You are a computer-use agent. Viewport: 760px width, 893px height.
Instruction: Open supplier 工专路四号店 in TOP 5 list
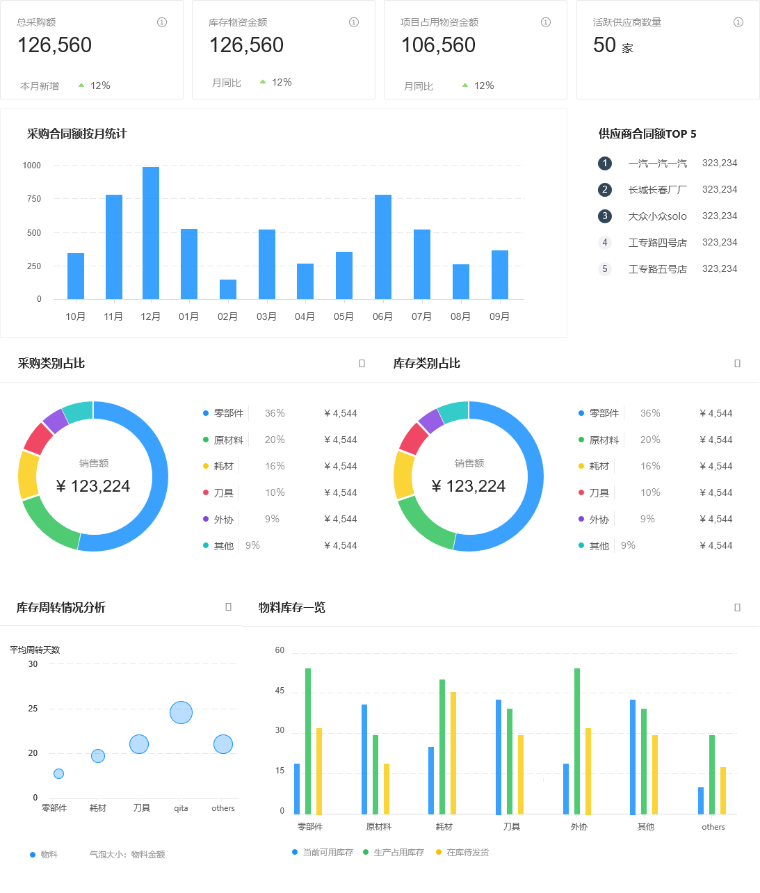(658, 243)
